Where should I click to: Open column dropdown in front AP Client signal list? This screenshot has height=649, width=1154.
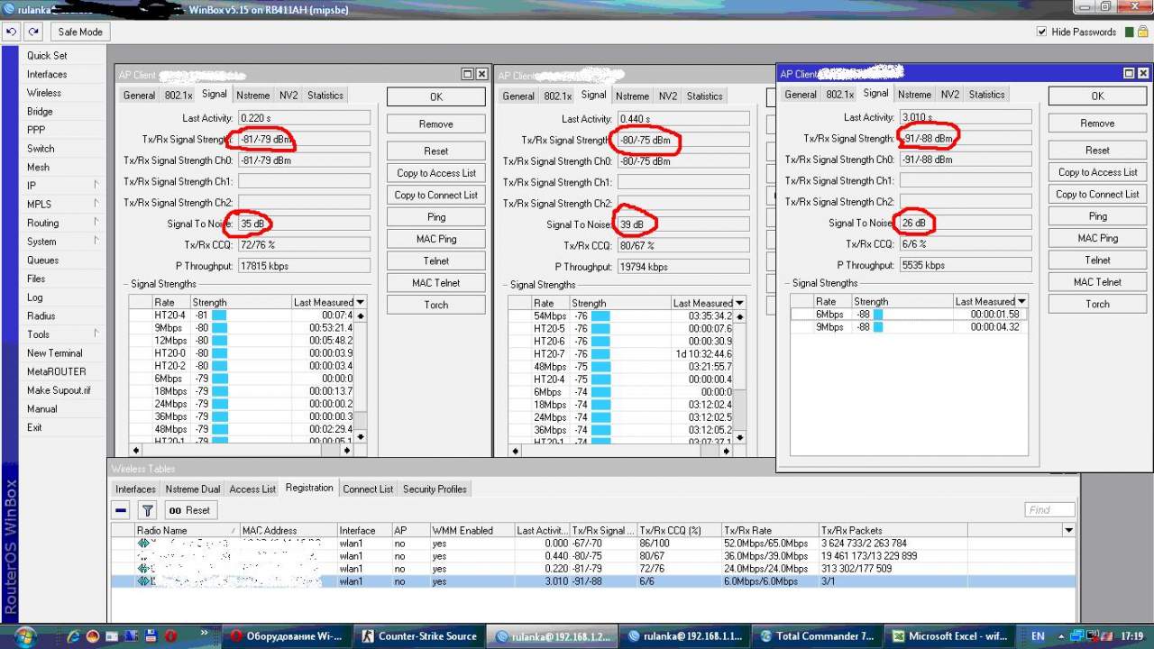point(1021,302)
